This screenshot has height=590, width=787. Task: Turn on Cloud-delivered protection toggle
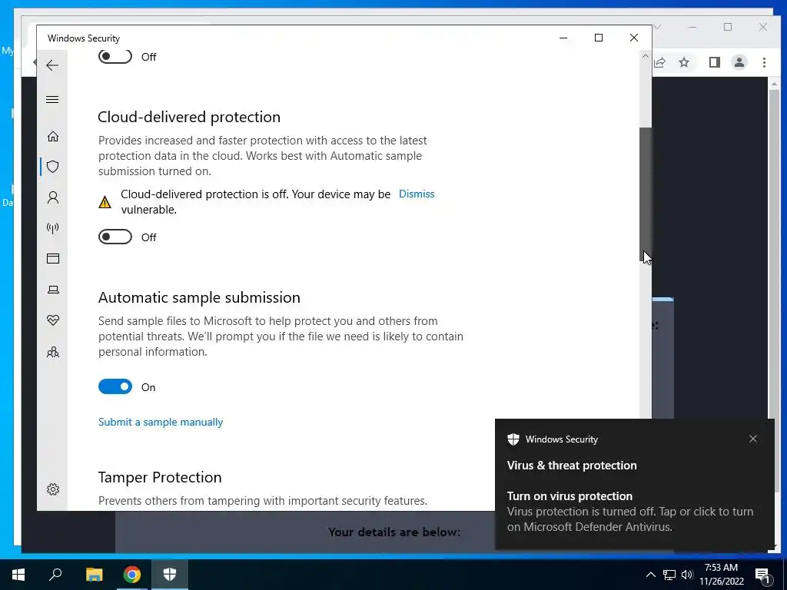point(115,237)
